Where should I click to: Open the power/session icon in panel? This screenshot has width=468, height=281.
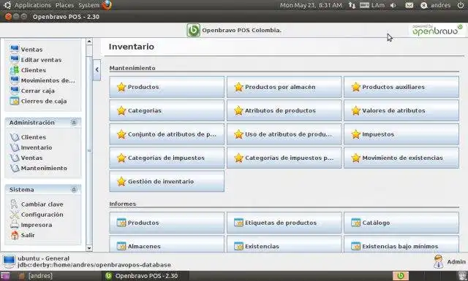(x=461, y=5)
